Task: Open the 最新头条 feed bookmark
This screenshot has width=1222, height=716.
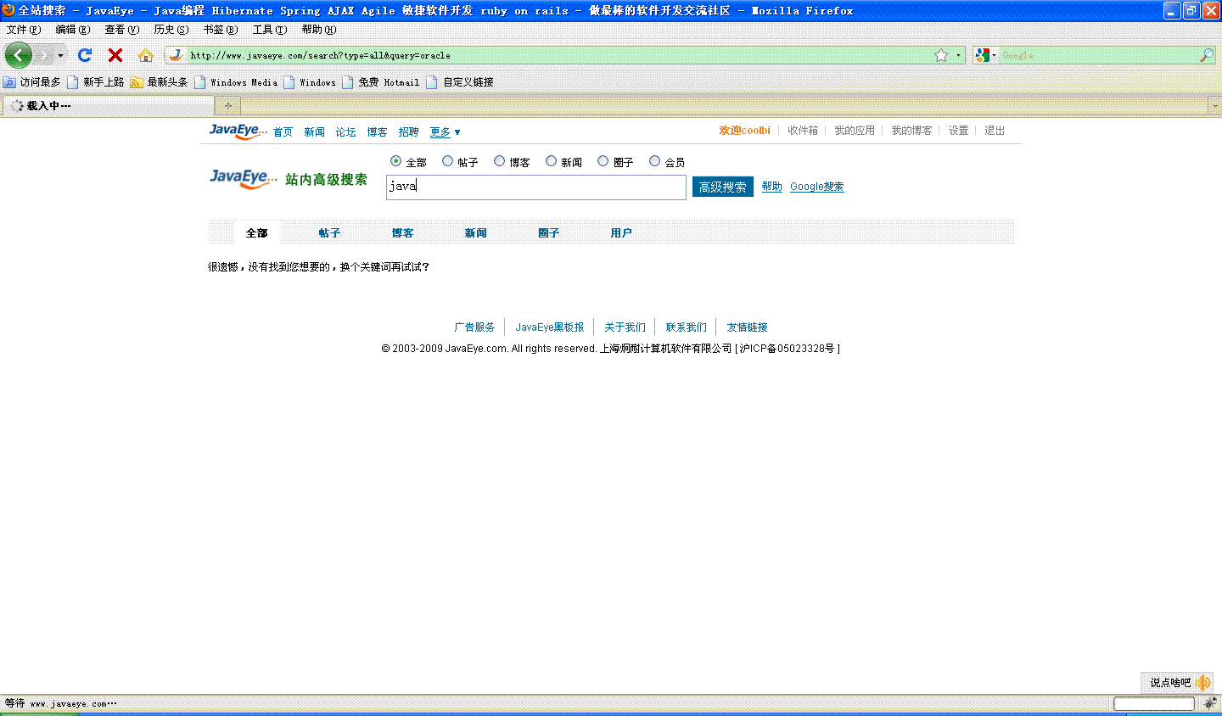Action: coord(160,82)
